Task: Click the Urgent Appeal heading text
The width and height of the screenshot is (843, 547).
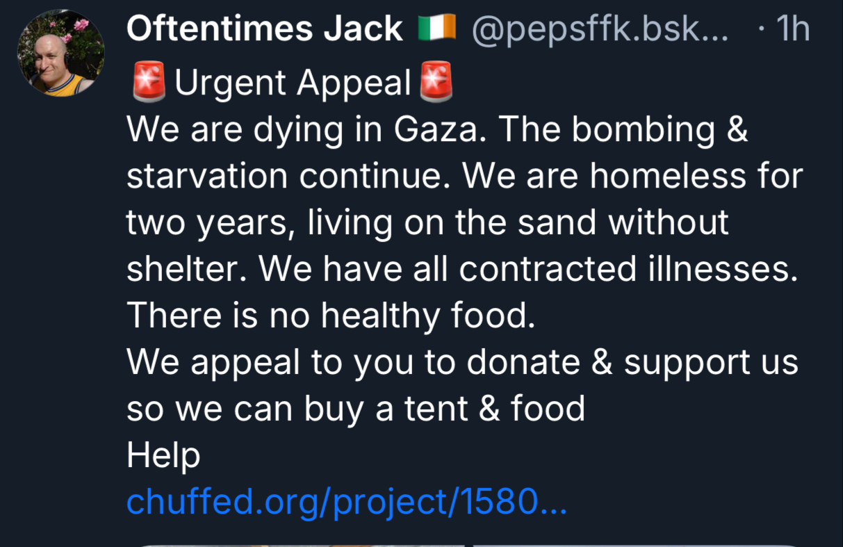Action: [x=293, y=83]
